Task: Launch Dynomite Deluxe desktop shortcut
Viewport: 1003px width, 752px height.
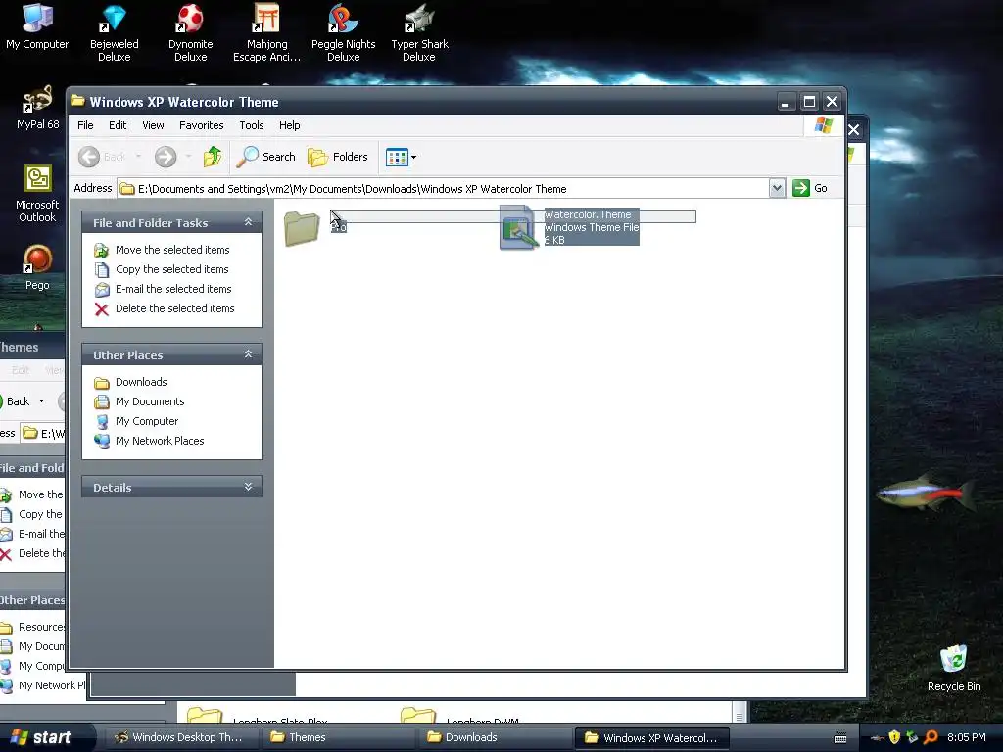Action: (x=191, y=32)
